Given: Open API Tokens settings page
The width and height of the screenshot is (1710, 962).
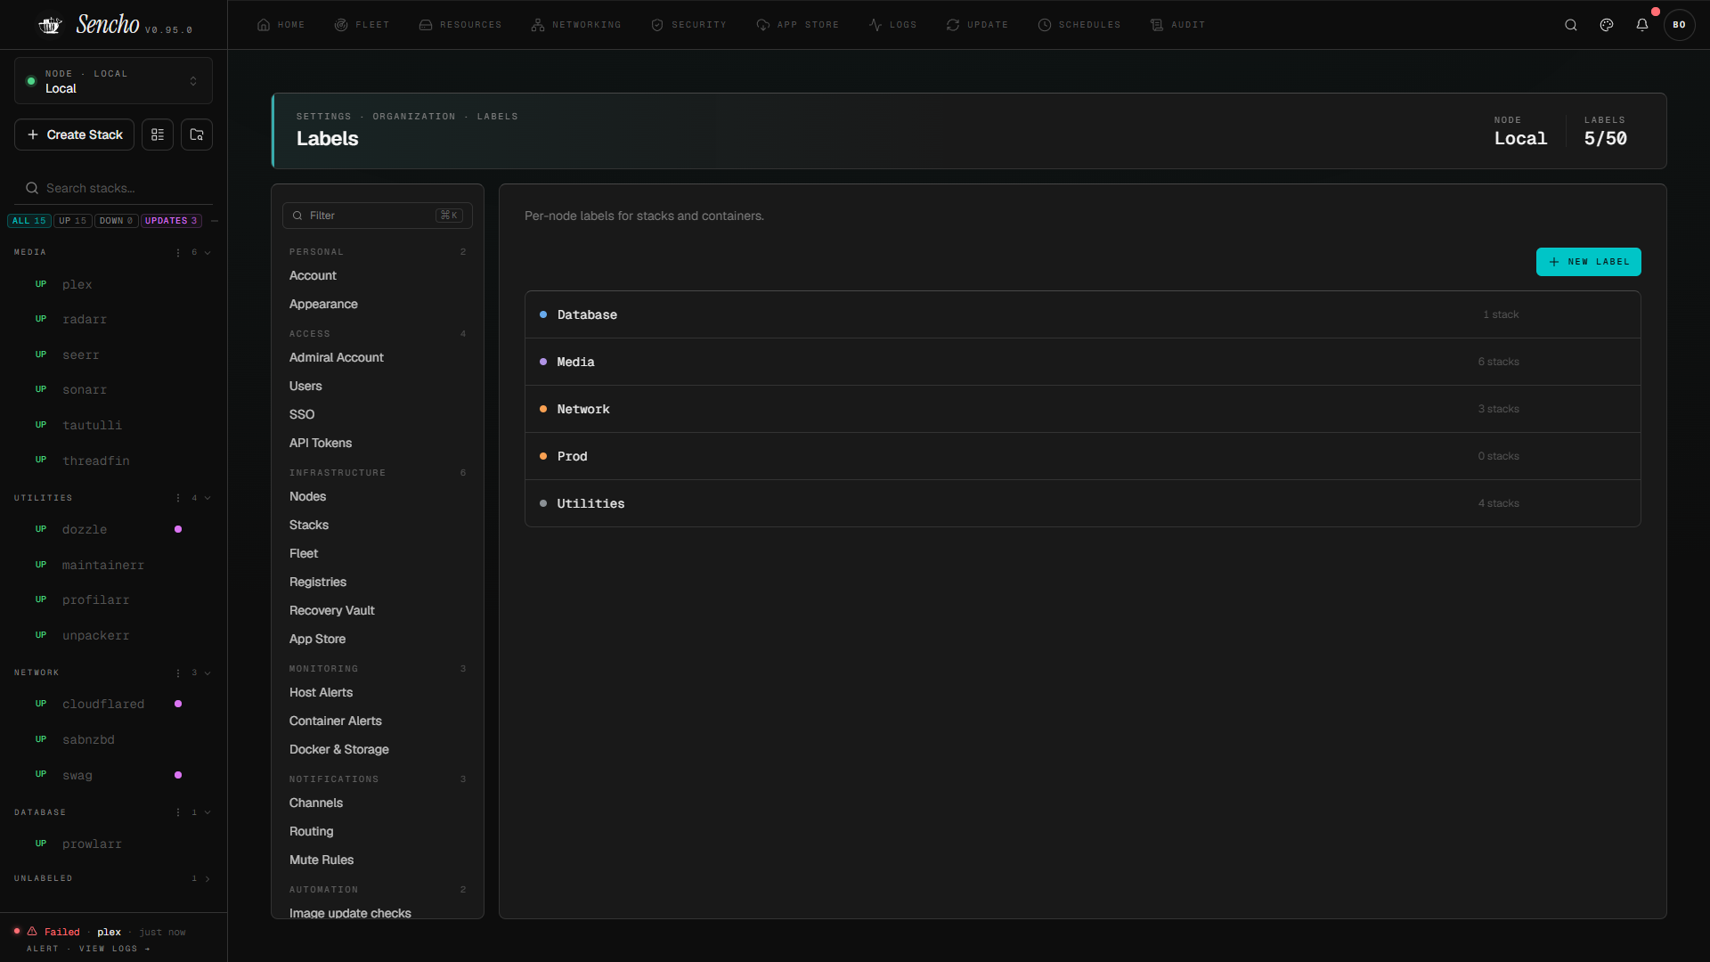Looking at the screenshot, I should pos(321,444).
